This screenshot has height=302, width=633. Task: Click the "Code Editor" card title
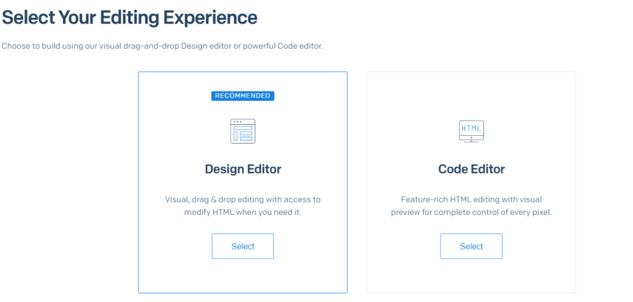click(x=471, y=169)
